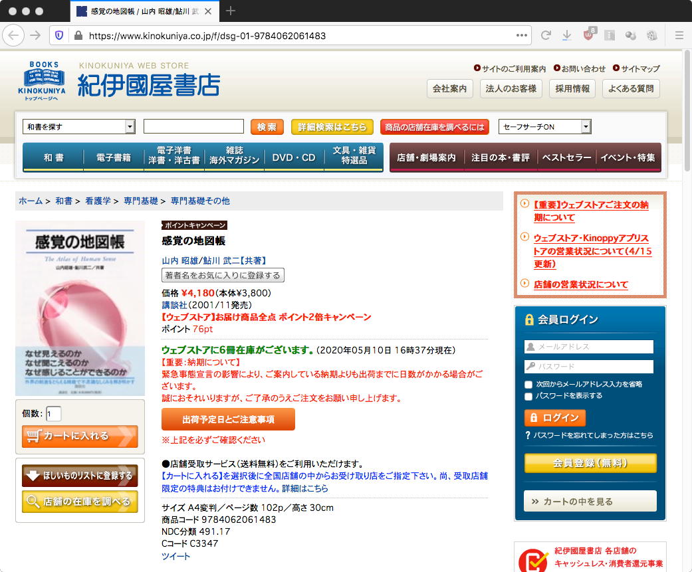Open the page actions three-dot menu
The image size is (692, 572).
click(x=521, y=35)
